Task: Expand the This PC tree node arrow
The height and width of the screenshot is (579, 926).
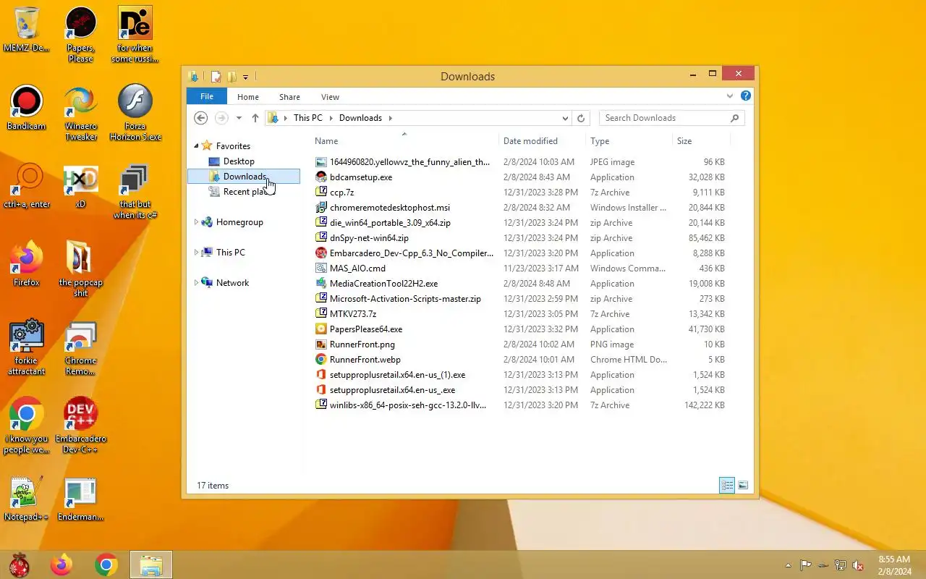Action: point(196,253)
